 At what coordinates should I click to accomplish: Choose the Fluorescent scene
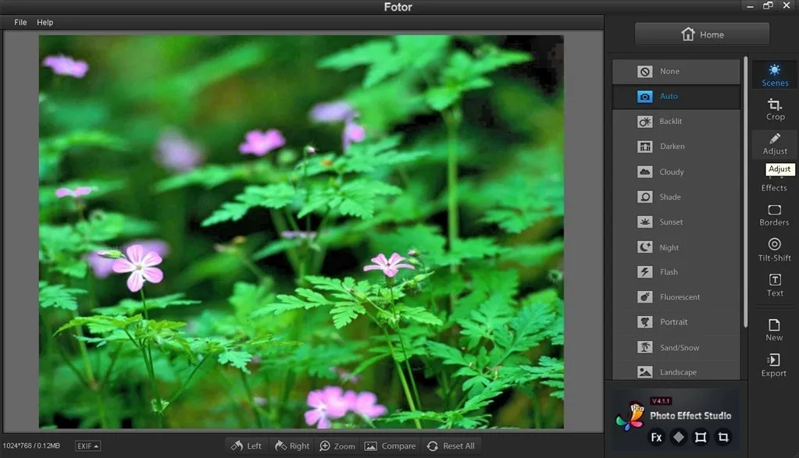[x=676, y=297]
